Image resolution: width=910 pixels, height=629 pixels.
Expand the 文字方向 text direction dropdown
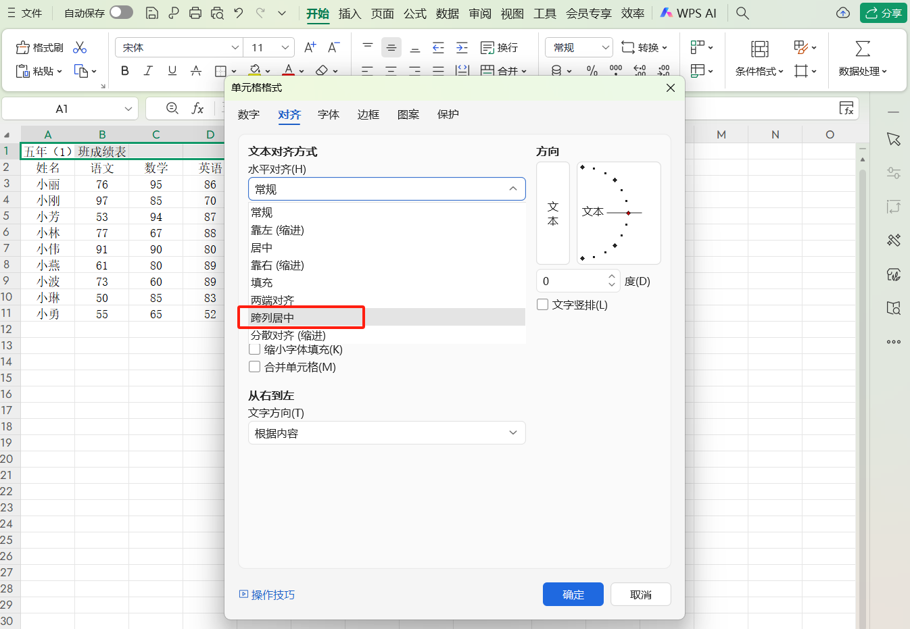pyautogui.click(x=387, y=433)
